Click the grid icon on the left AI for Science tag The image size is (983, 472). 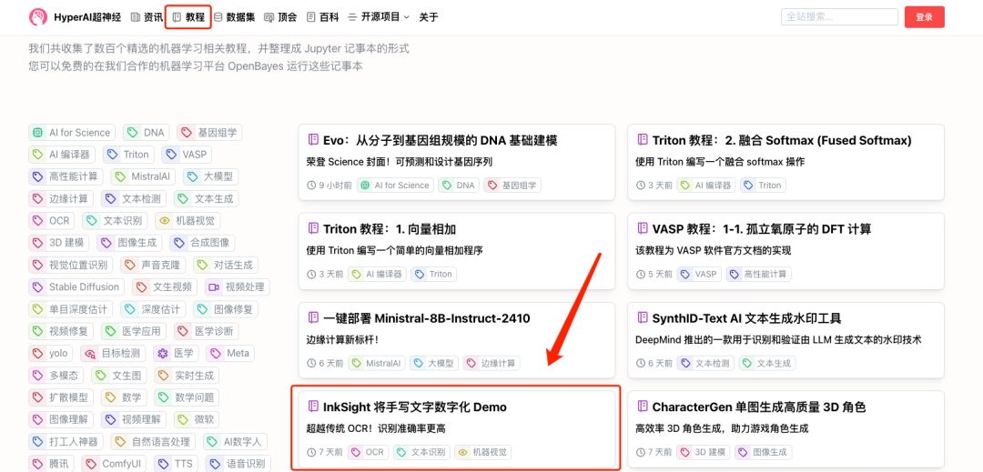point(37,133)
